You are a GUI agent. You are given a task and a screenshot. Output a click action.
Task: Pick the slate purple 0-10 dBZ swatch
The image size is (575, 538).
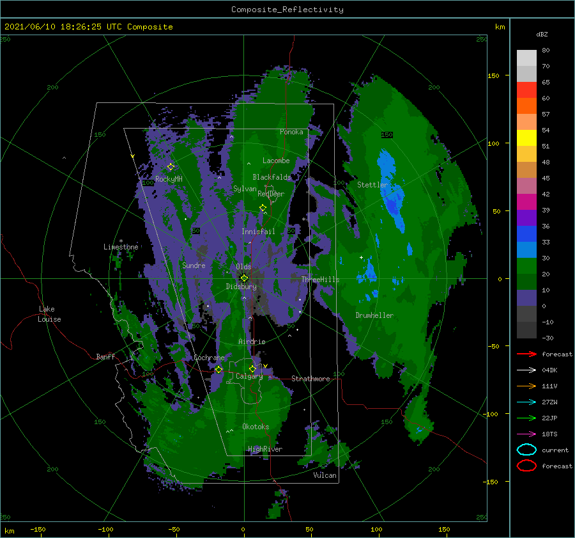click(x=526, y=297)
